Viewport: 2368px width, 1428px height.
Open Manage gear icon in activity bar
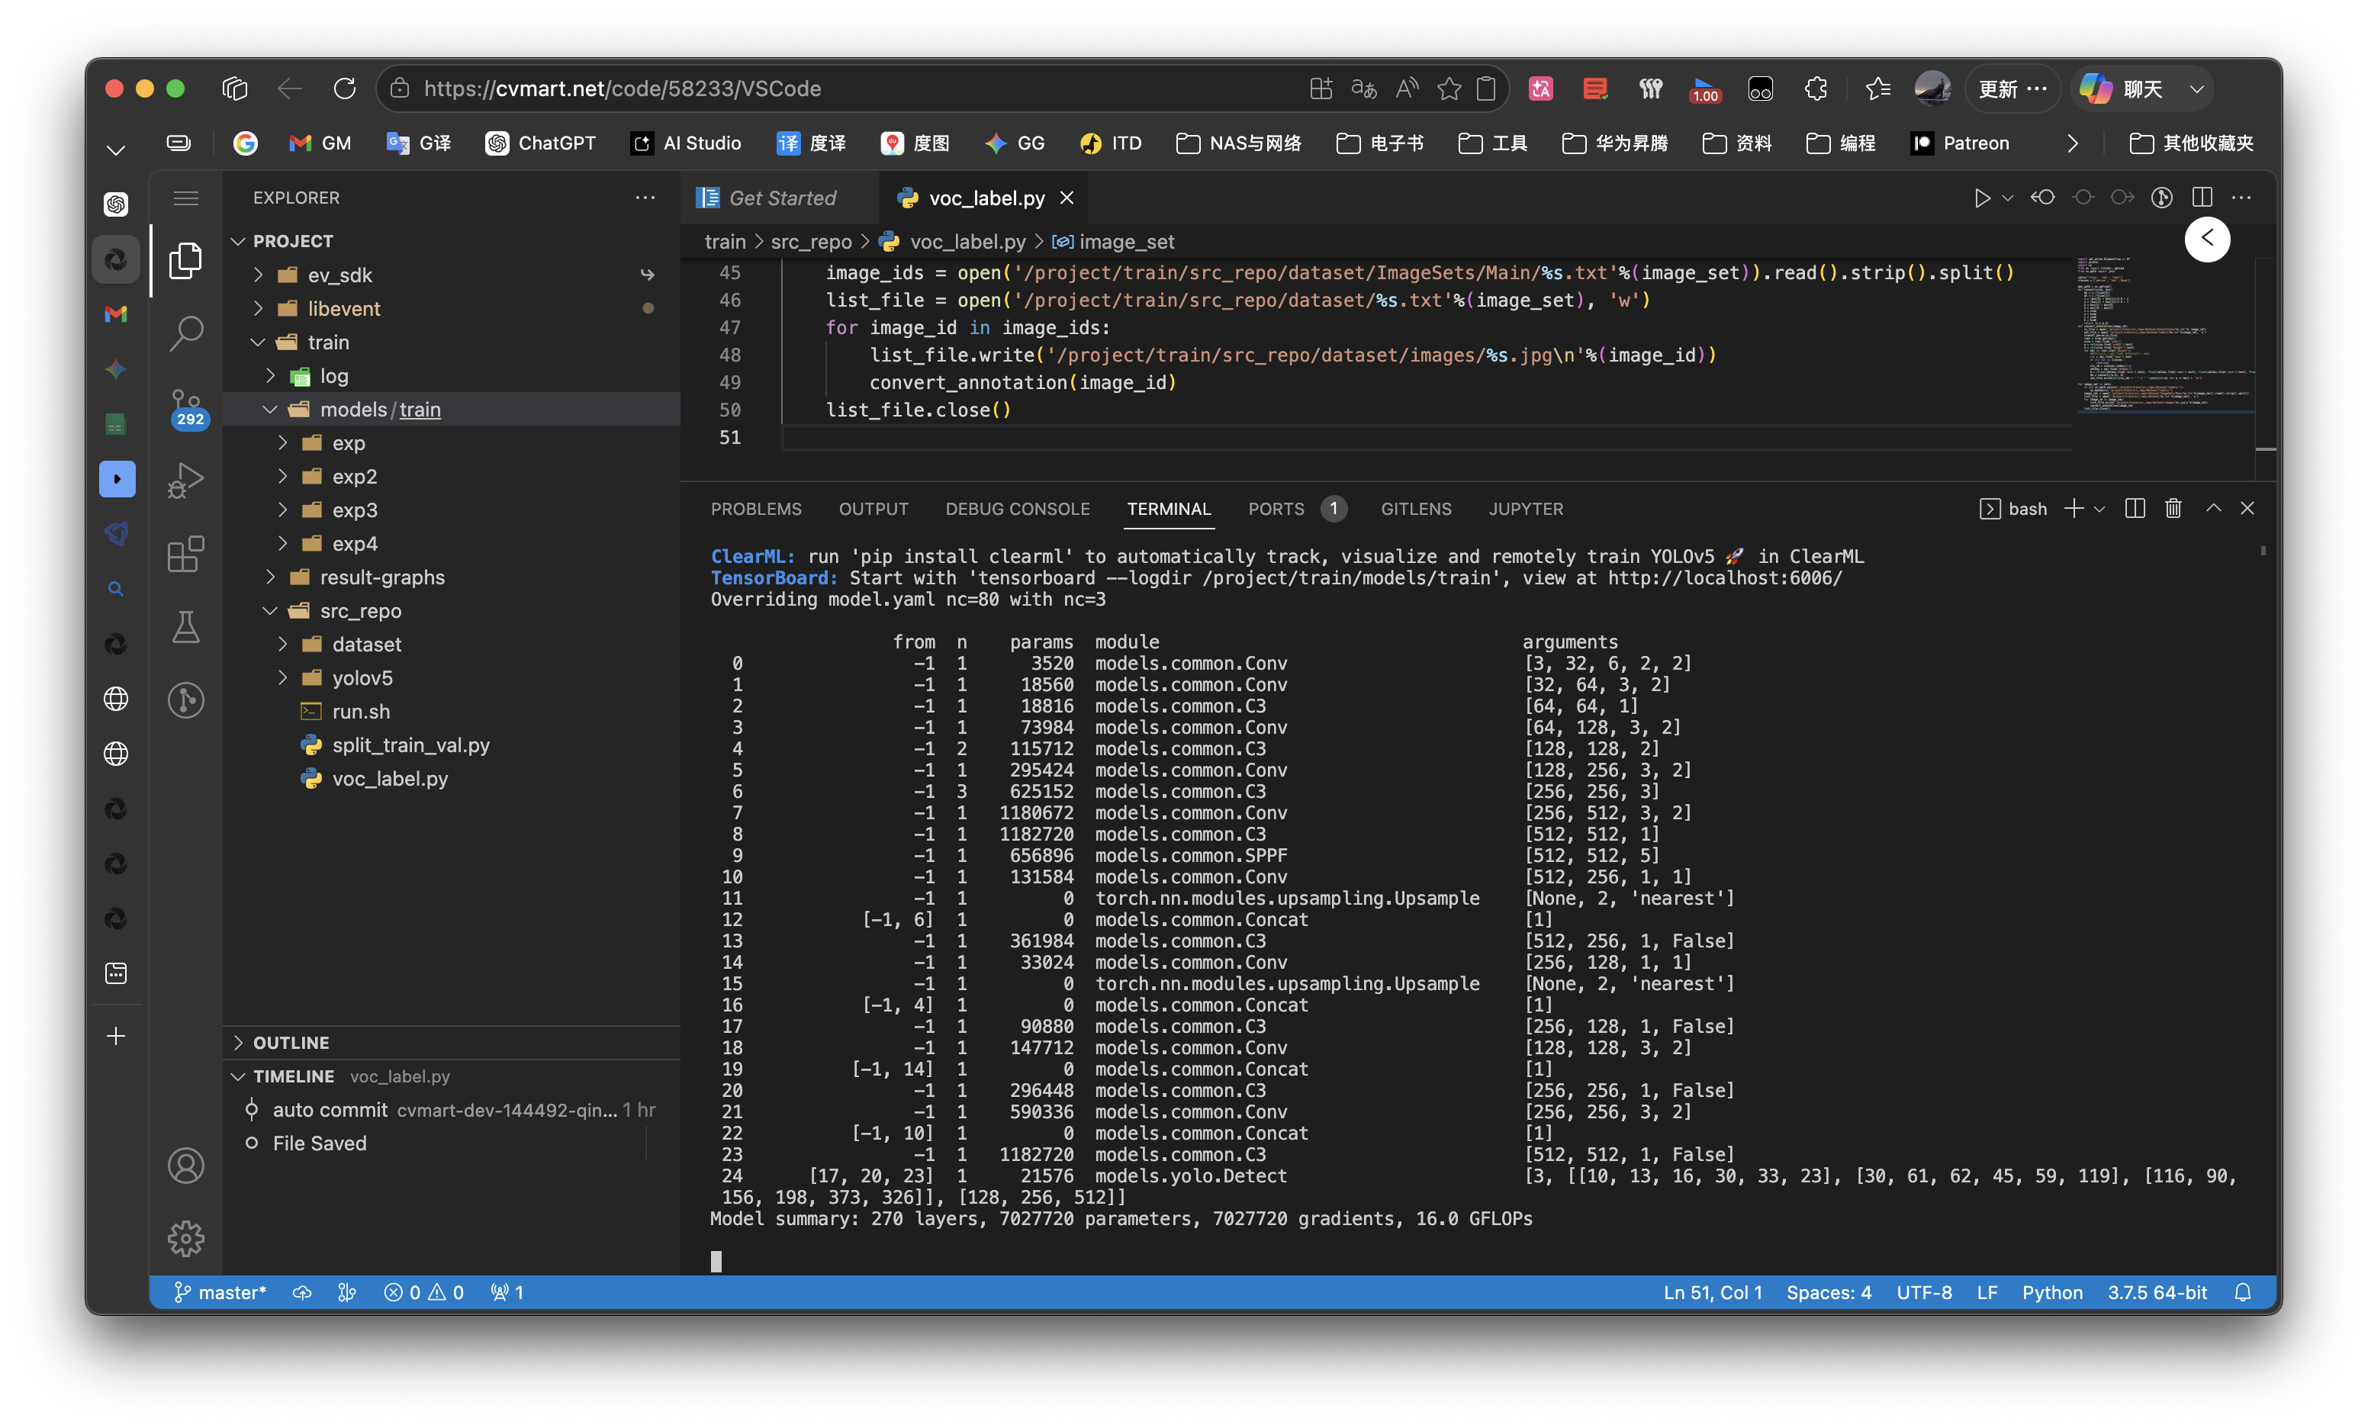click(x=185, y=1239)
